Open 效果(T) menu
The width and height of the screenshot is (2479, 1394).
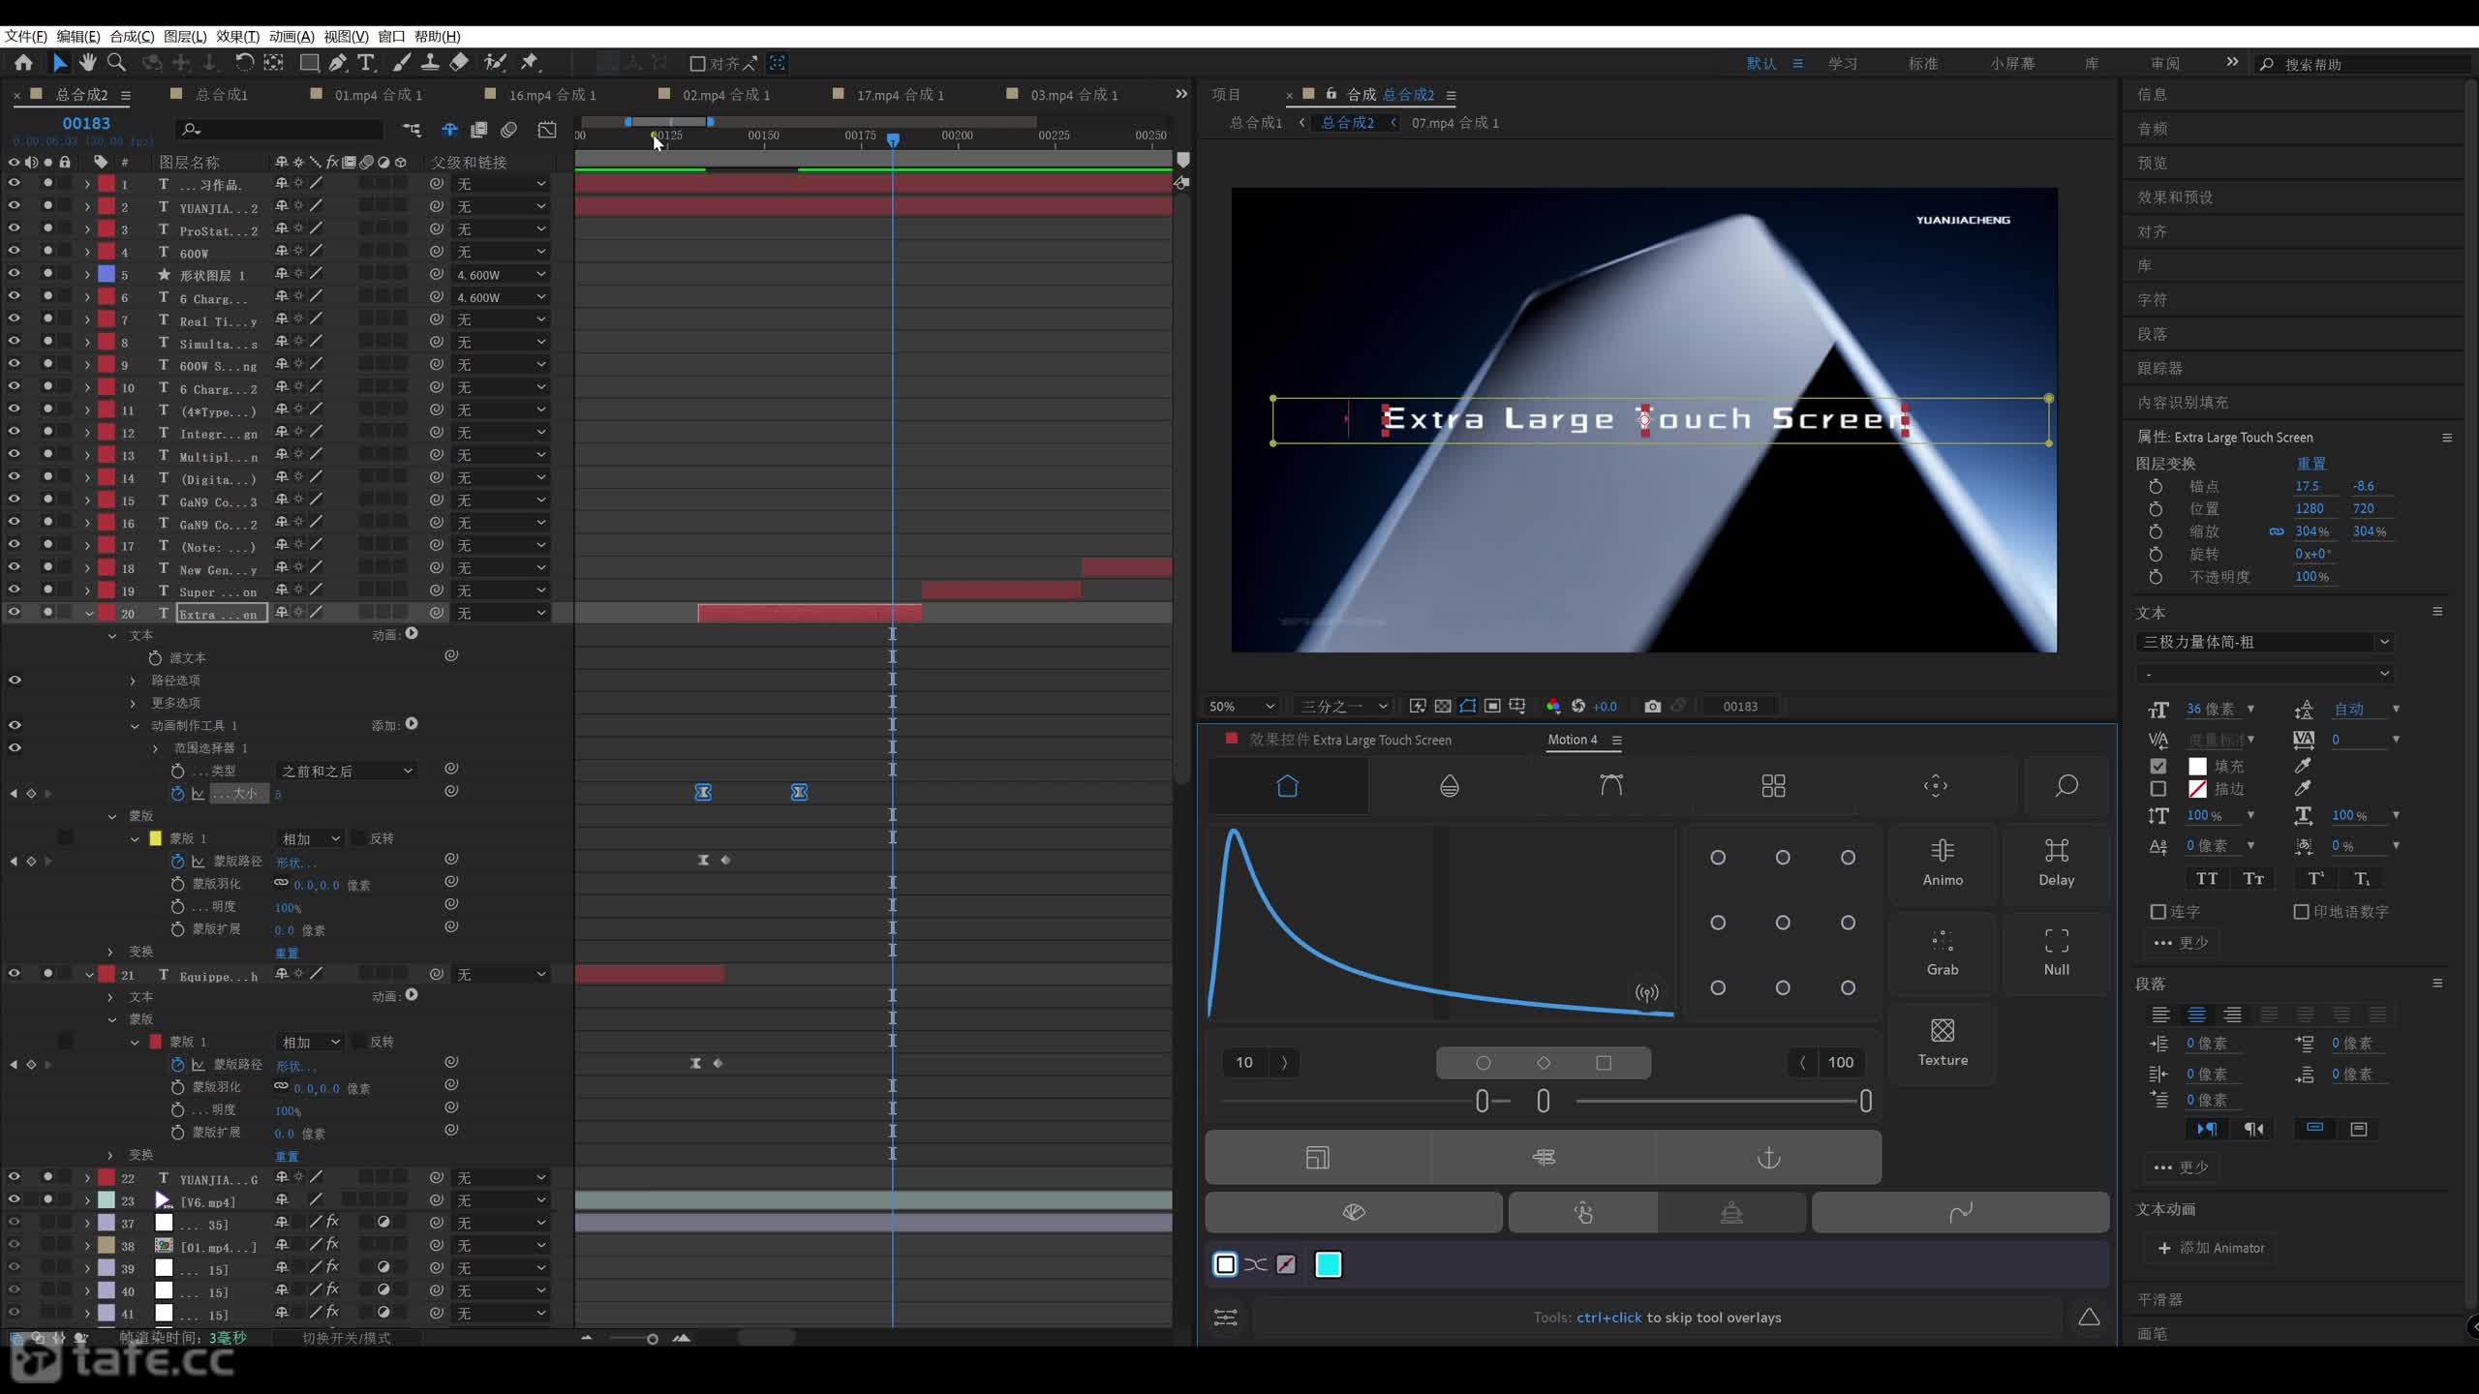pos(237,36)
